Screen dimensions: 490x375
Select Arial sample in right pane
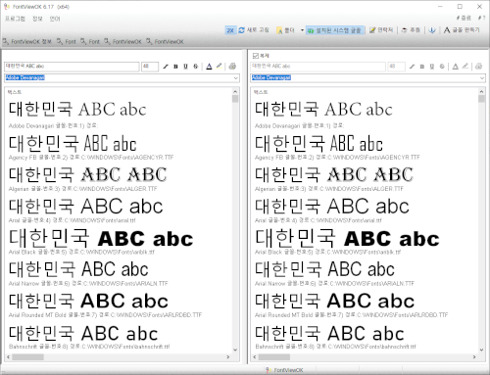[332, 207]
